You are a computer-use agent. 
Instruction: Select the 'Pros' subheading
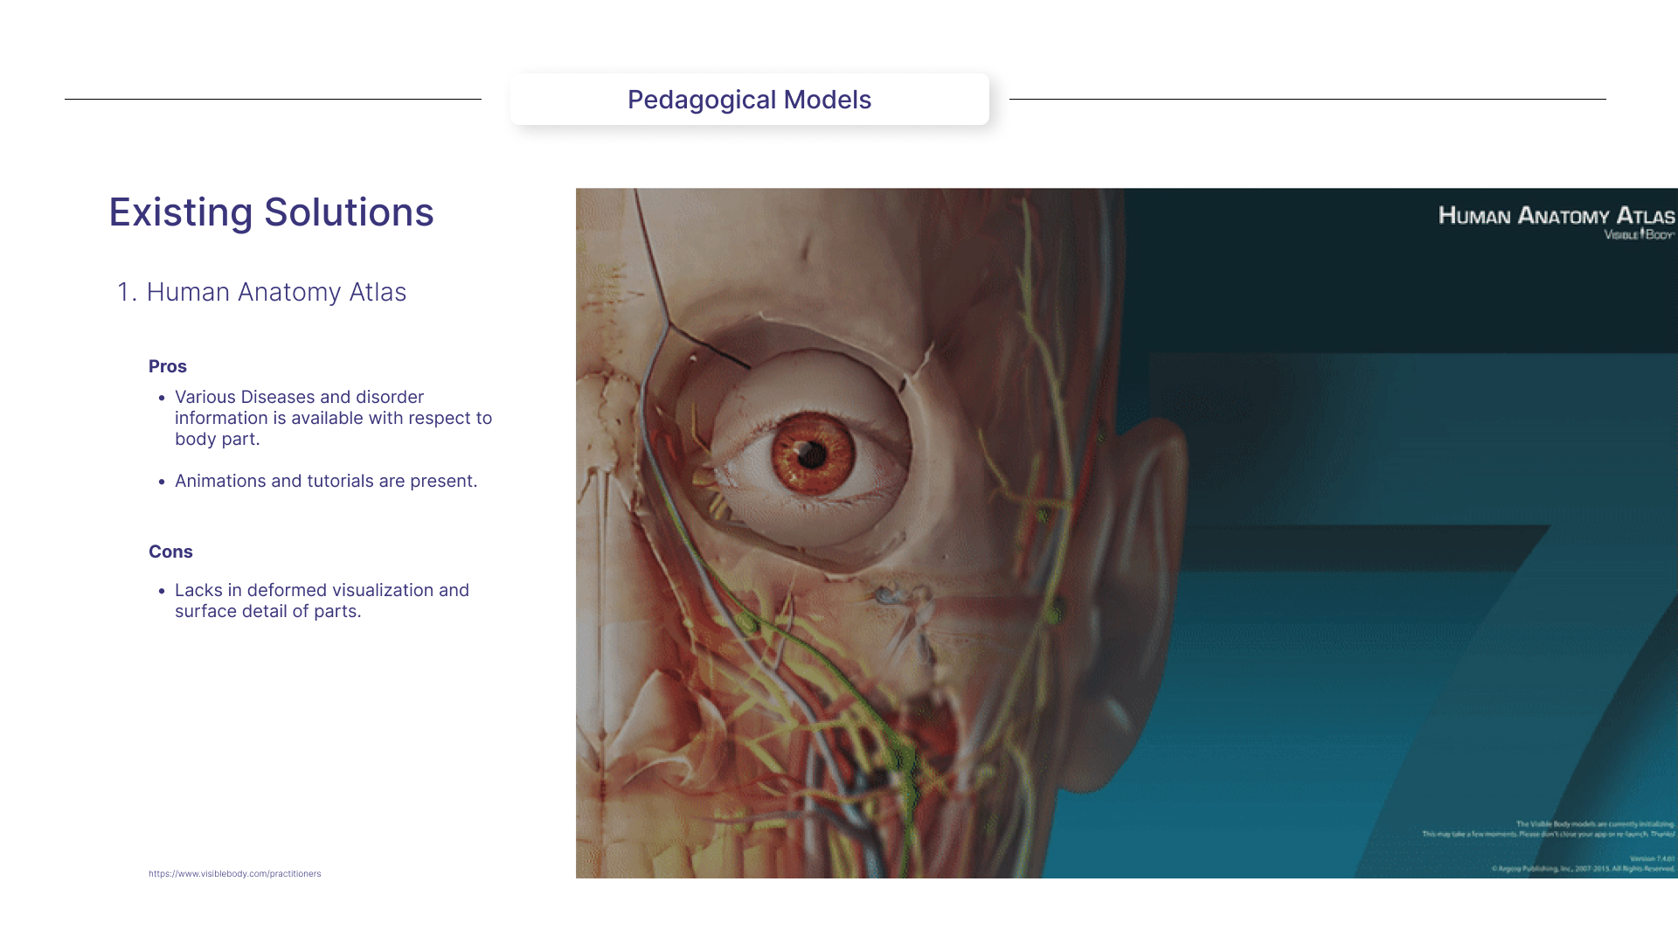[x=168, y=366]
